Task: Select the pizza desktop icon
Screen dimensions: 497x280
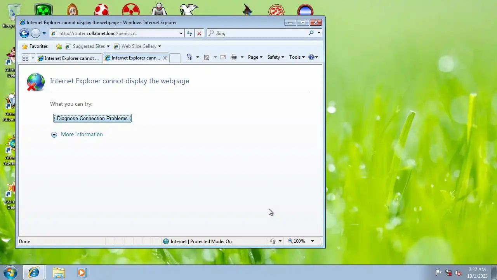Action: coord(276,10)
